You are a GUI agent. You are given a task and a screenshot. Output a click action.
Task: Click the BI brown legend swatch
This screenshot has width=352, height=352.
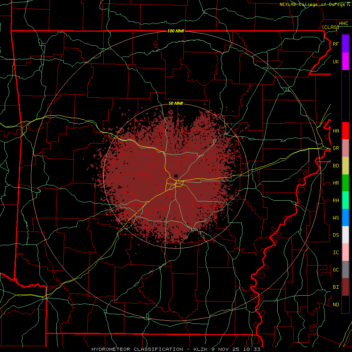[x=345, y=287]
